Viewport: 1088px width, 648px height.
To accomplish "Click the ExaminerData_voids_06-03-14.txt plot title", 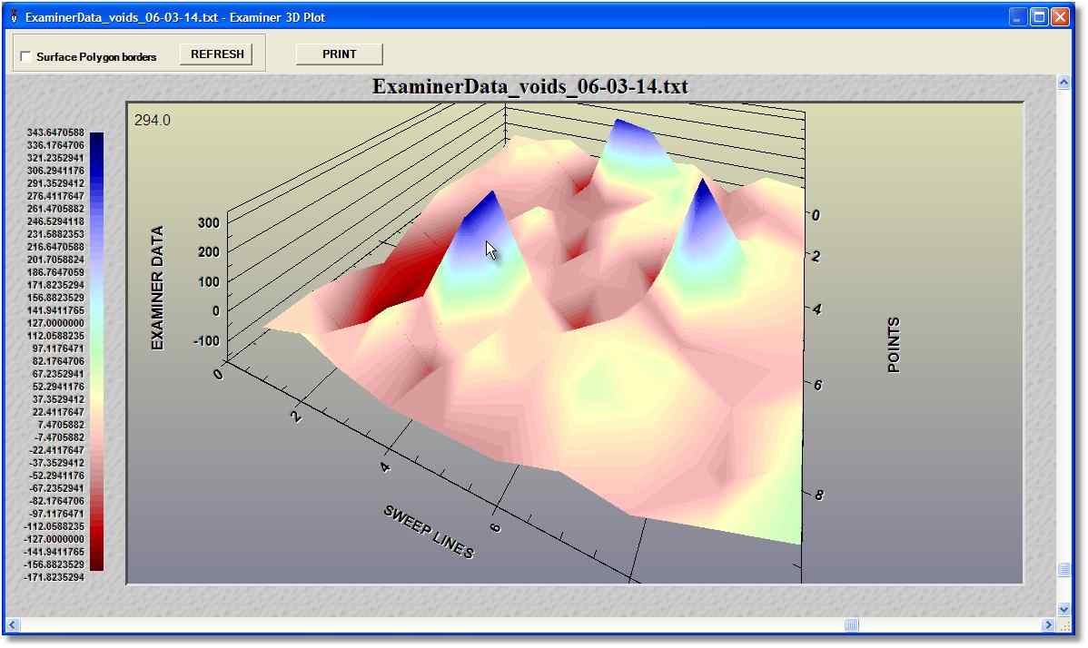I will tap(530, 87).
